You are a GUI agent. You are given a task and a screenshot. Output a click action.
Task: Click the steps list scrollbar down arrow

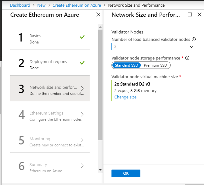tap(100, 170)
